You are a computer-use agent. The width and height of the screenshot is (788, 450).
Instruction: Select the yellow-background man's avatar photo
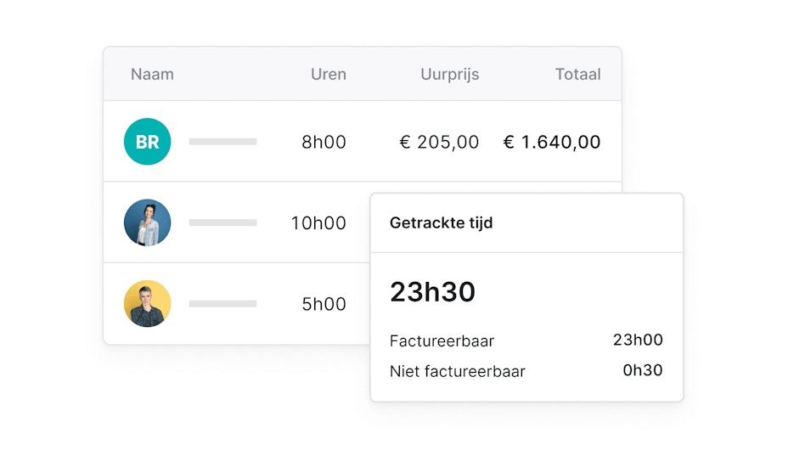point(147,303)
